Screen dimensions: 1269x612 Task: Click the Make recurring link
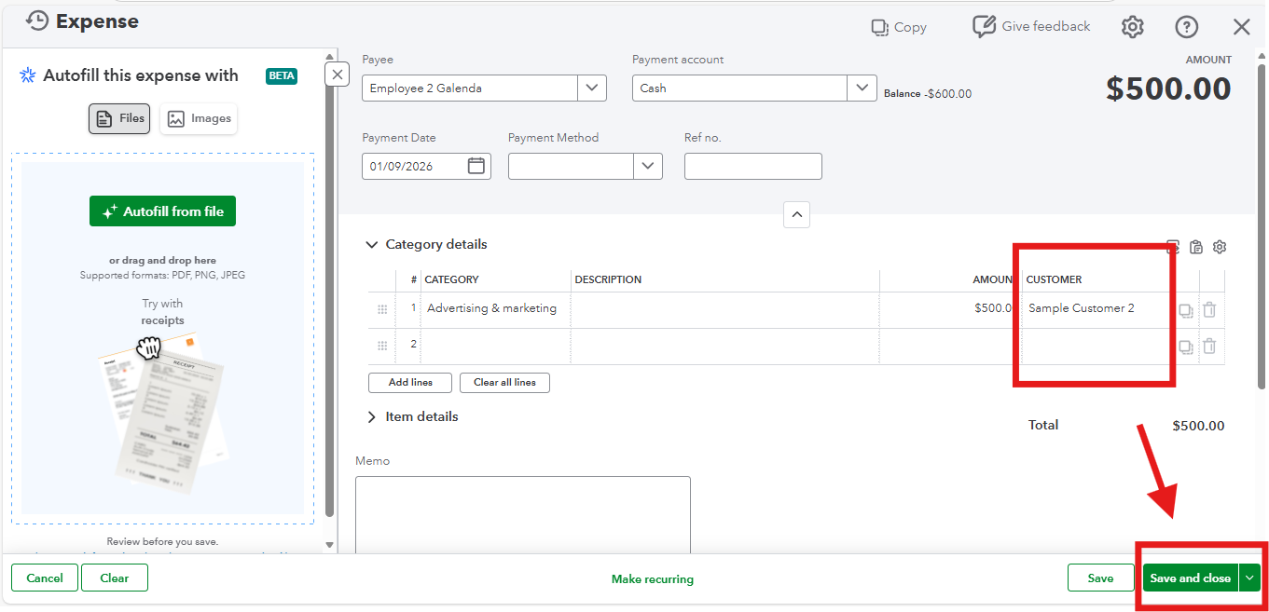tap(652, 579)
